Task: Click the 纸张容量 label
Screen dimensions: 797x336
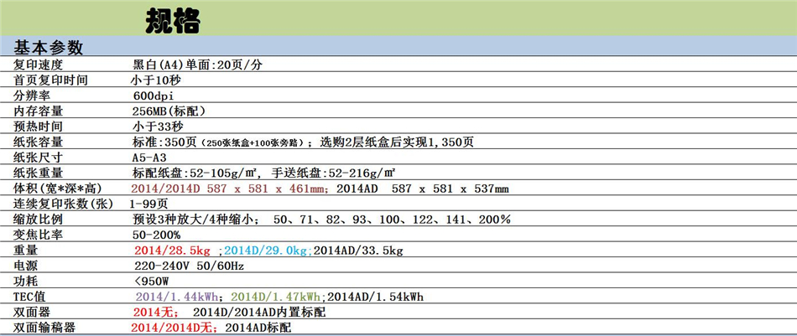Action: click(38, 142)
